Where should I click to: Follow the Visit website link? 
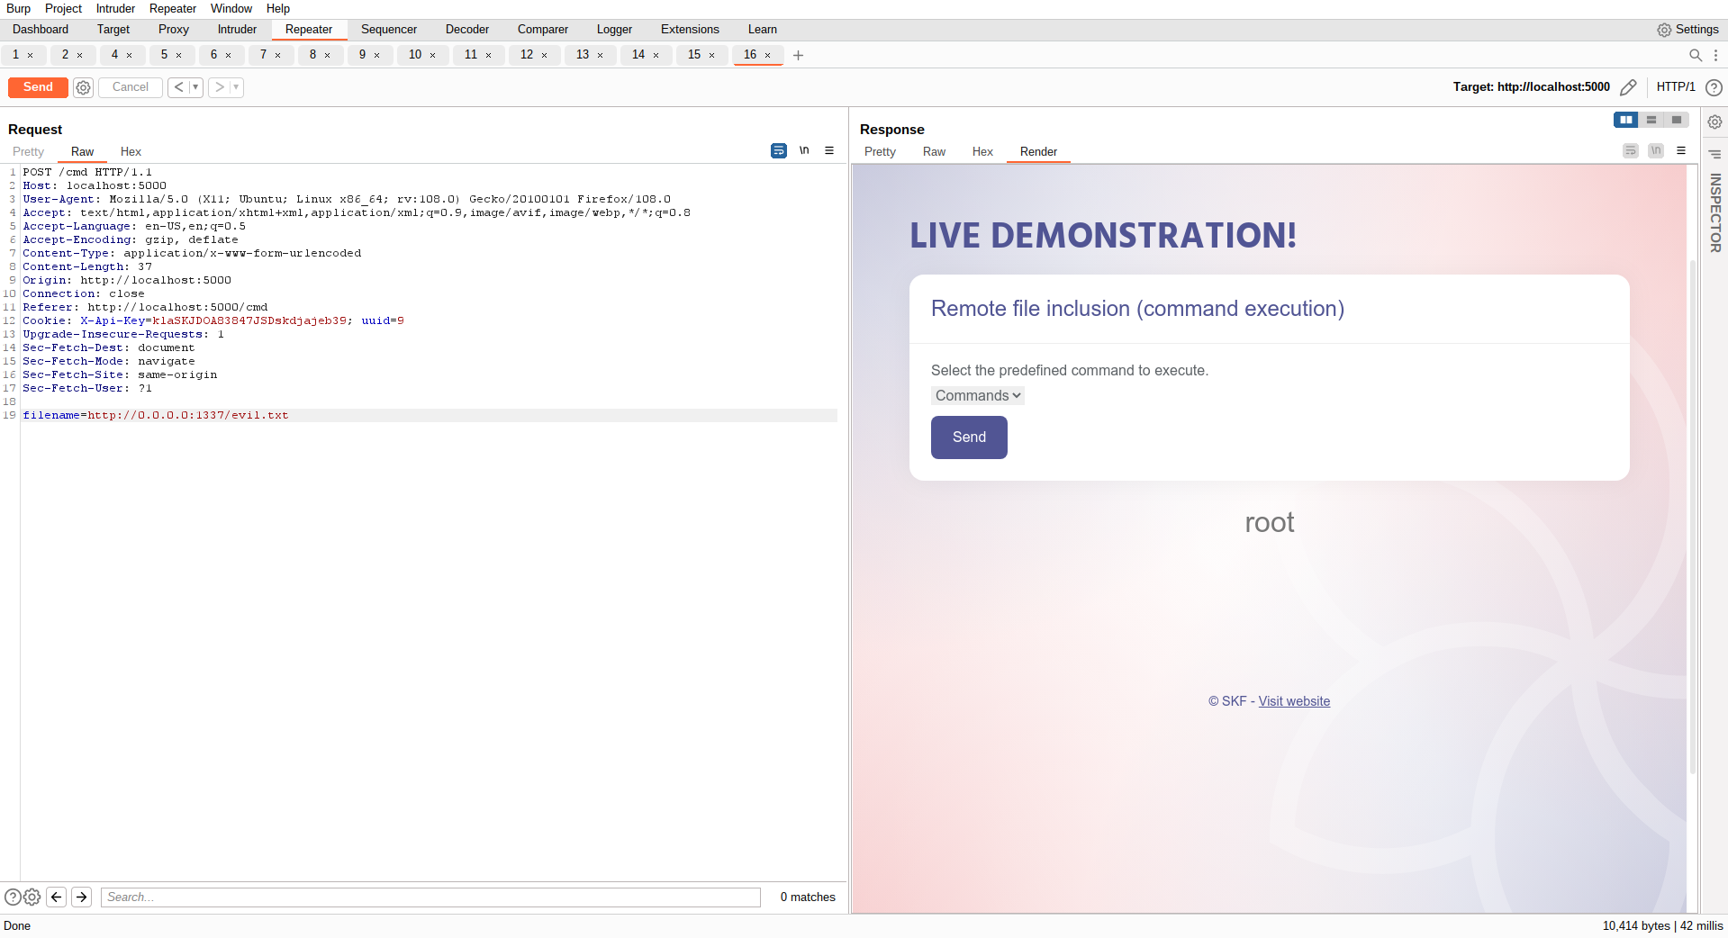(x=1294, y=701)
